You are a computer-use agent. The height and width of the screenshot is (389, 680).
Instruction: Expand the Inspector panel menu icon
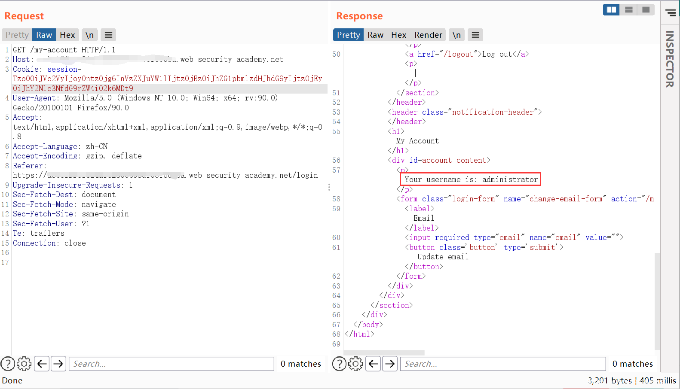(671, 12)
